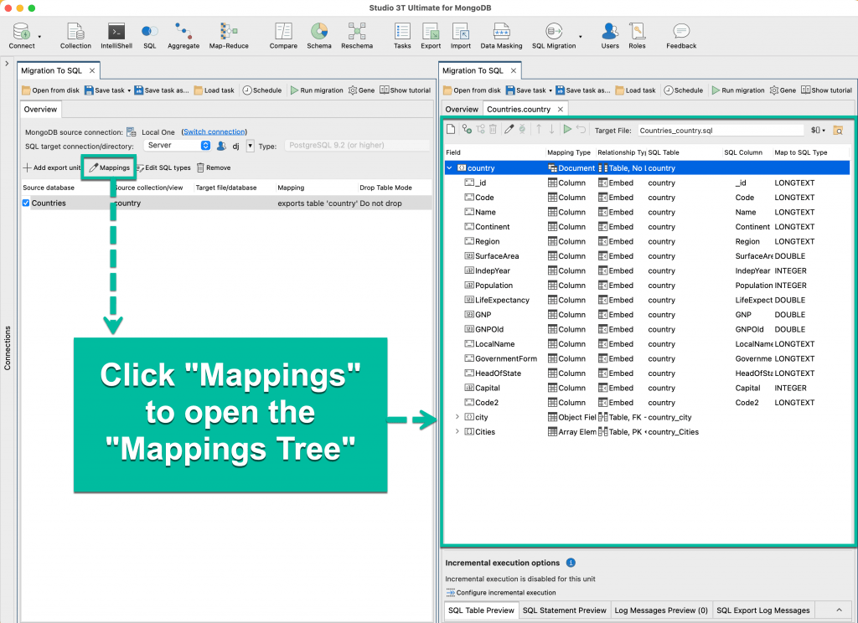
Task: Click the Target File input field
Action: tap(720, 131)
